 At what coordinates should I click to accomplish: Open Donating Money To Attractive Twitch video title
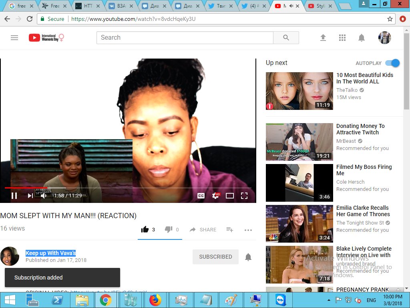tap(360, 129)
